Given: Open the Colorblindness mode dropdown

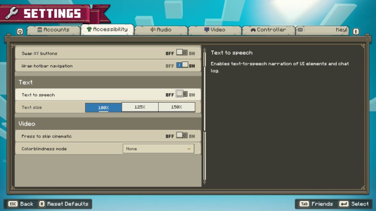Looking at the screenshot, I should (x=158, y=148).
